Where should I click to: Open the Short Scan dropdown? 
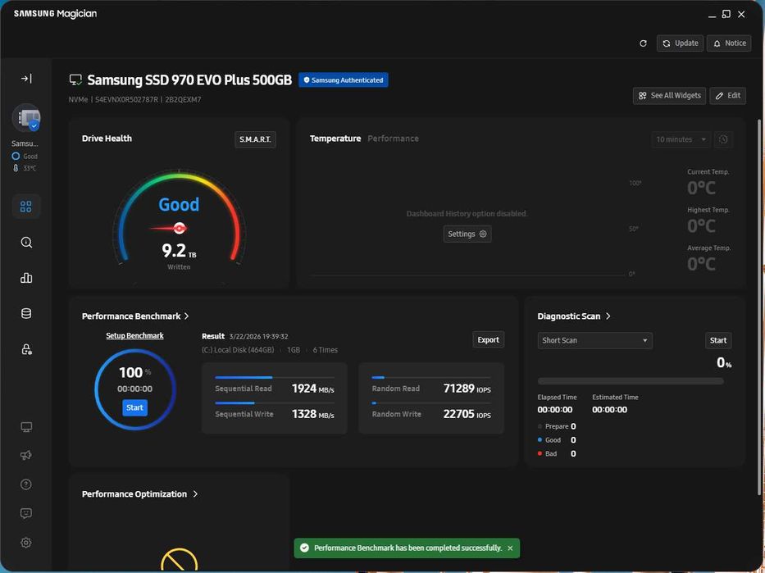(x=594, y=340)
